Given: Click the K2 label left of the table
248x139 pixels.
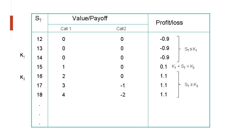Looking at the screenshot, I should click(22, 77).
